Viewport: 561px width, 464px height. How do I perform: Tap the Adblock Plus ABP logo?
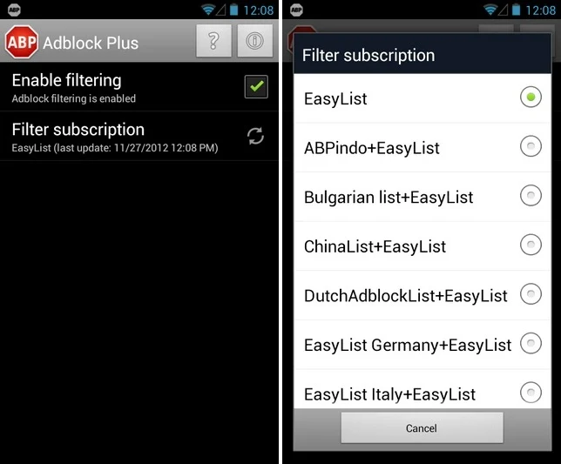click(22, 42)
